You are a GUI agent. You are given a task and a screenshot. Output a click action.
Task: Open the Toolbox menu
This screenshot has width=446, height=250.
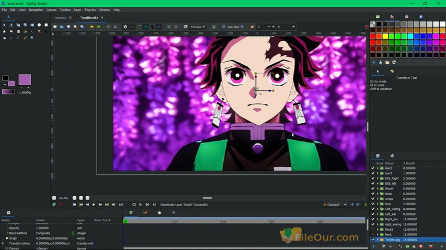pyautogui.click(x=65, y=9)
